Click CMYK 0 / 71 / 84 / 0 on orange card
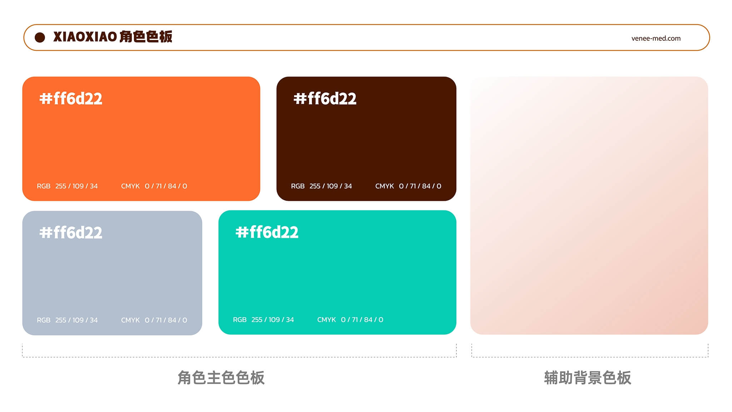732x412 pixels. tap(154, 186)
